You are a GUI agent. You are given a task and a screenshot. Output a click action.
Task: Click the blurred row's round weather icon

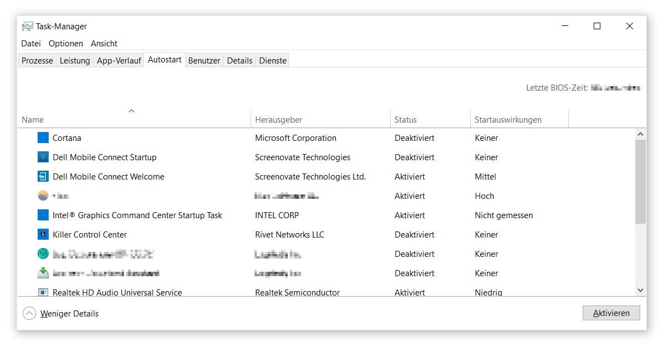(43, 196)
